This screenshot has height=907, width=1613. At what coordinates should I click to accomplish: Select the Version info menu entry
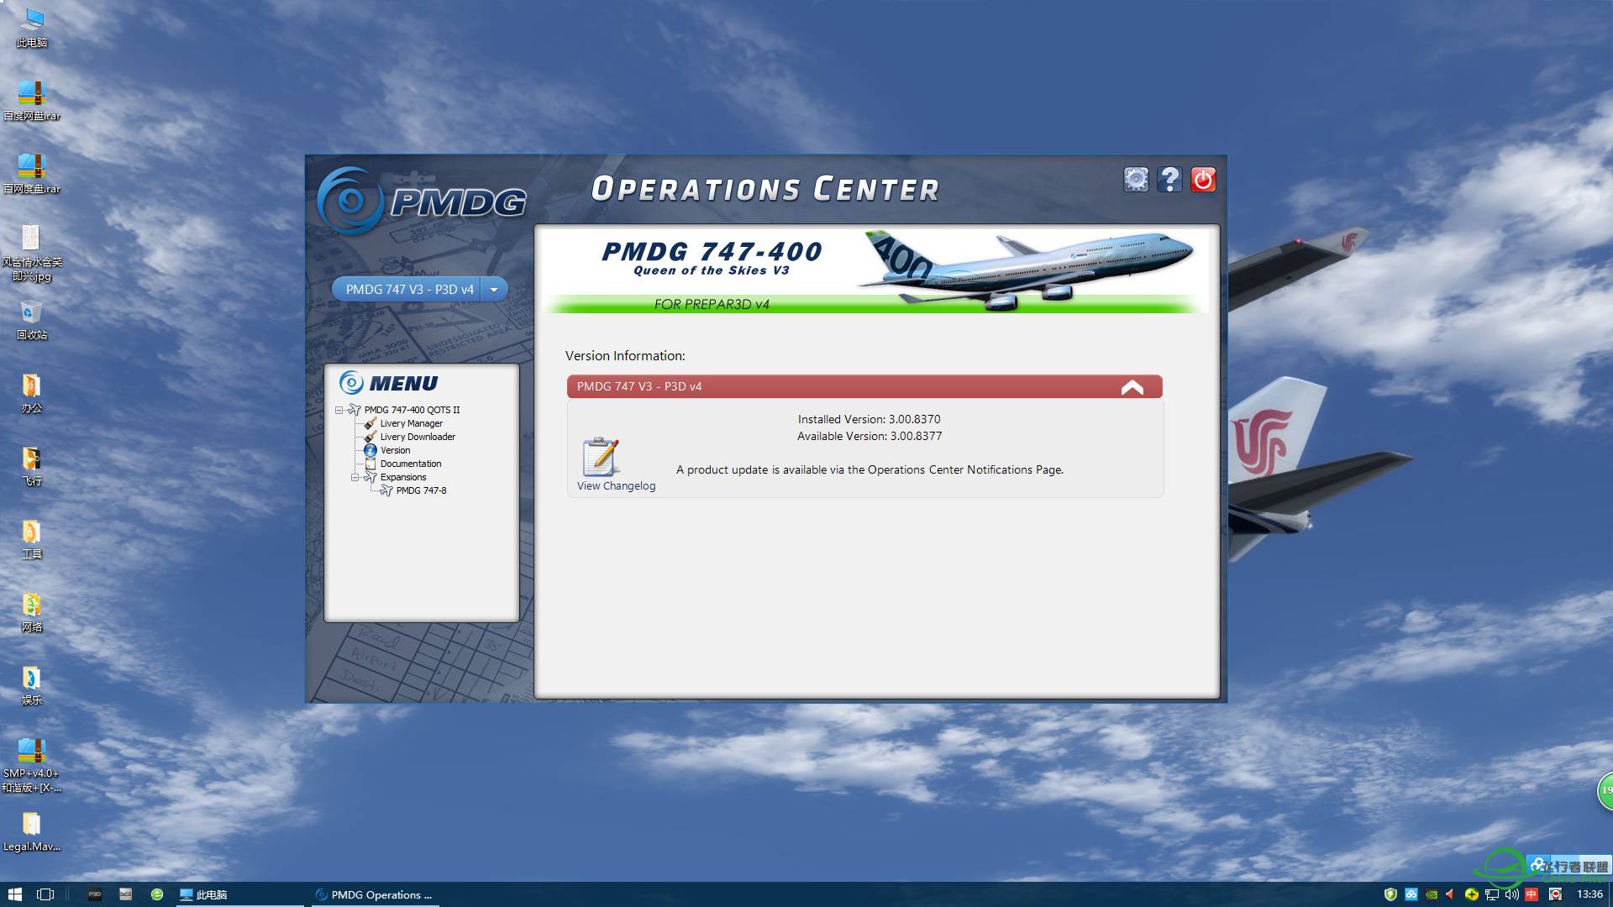(395, 450)
